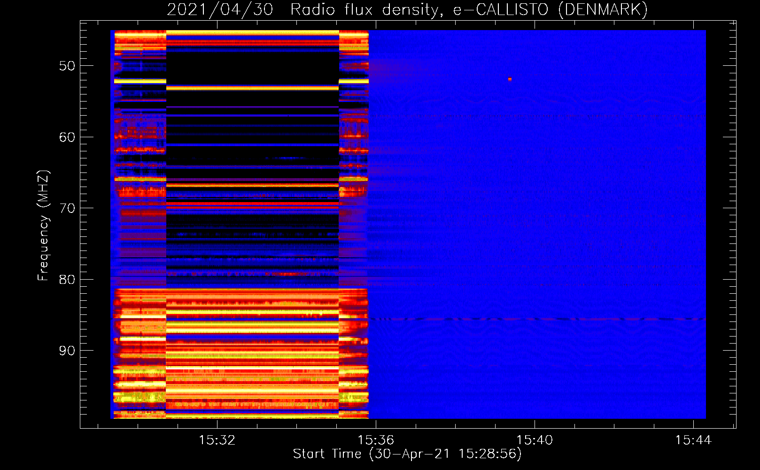
Task: Select the 15:40 time tick label
Action: [535, 440]
